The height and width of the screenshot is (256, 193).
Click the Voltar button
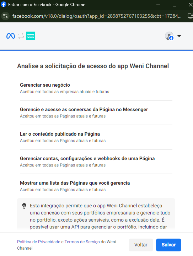coord(141,245)
